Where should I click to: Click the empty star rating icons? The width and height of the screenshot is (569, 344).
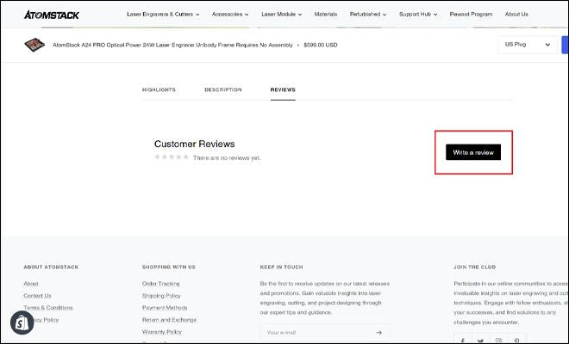[x=171, y=157]
